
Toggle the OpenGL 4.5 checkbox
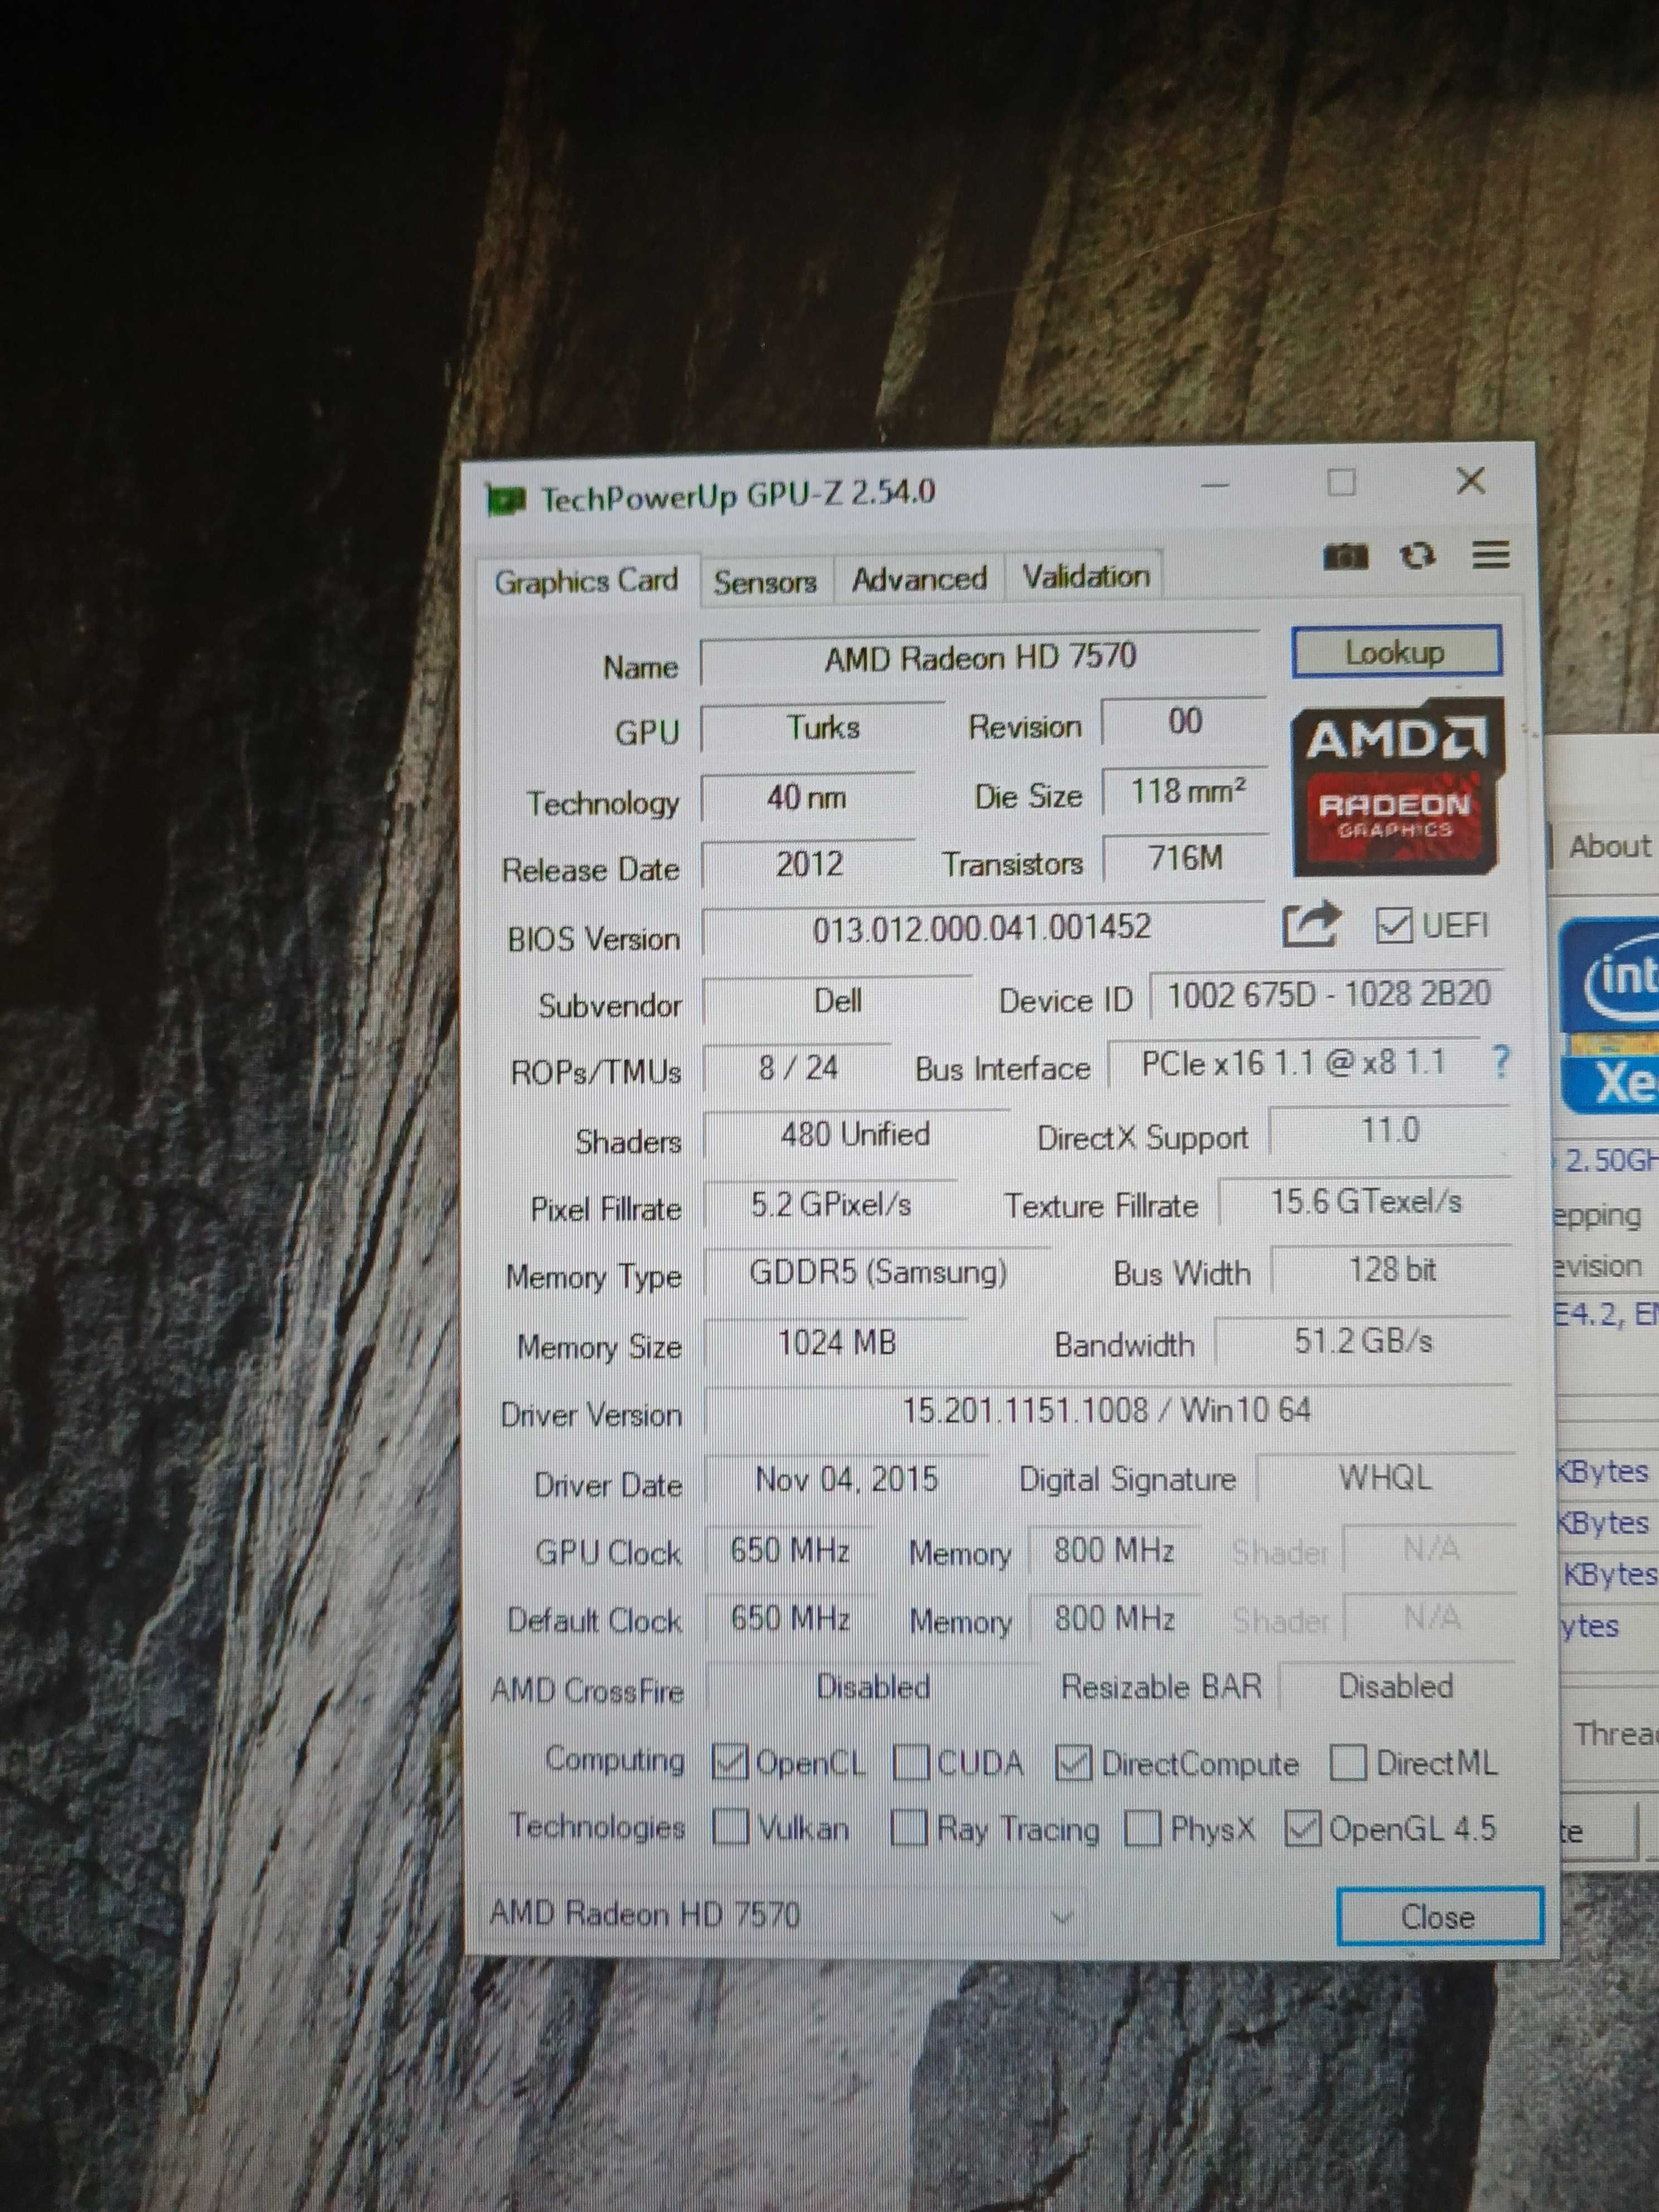click(x=1302, y=1828)
